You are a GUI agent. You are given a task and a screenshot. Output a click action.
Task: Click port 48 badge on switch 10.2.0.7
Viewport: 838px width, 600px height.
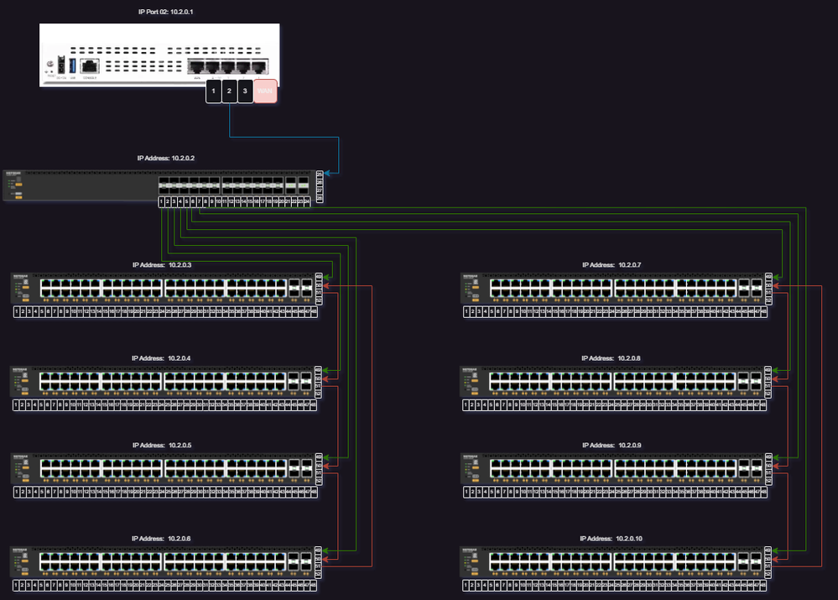coord(763,312)
